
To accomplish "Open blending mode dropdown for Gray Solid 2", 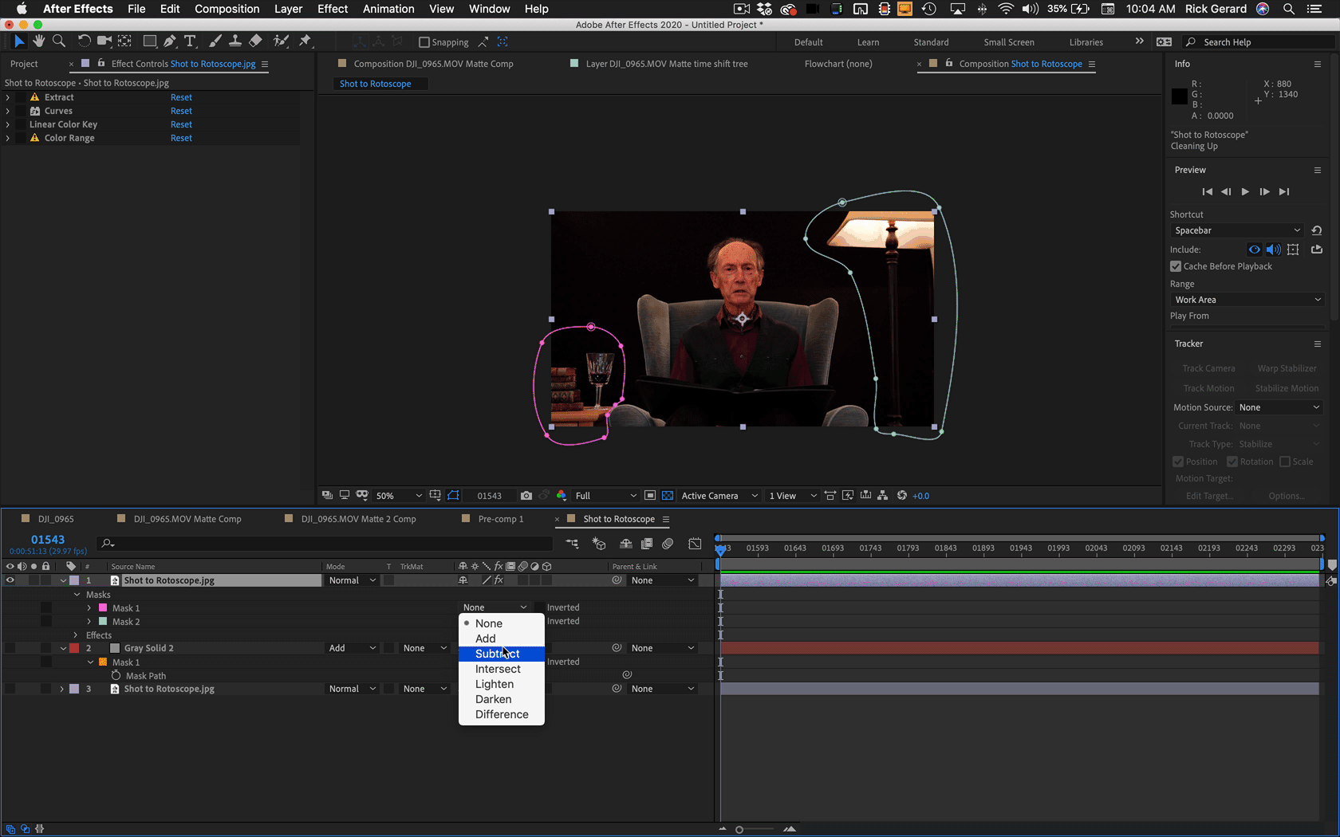I will (x=352, y=648).
